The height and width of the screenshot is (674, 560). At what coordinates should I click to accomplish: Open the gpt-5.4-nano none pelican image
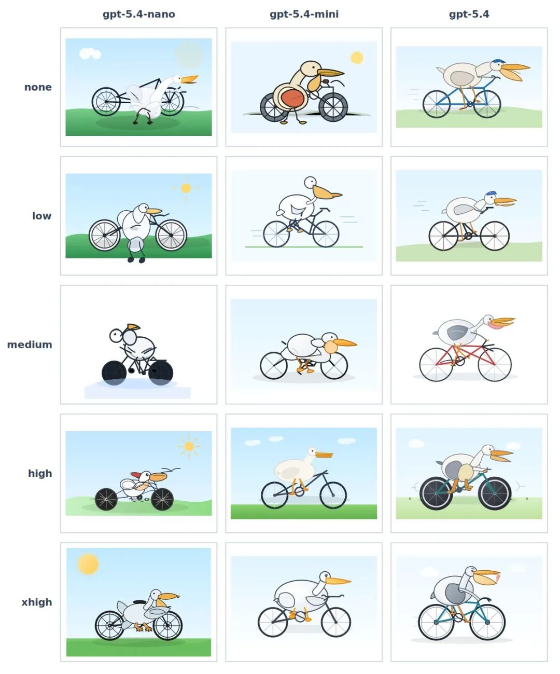pyautogui.click(x=138, y=87)
